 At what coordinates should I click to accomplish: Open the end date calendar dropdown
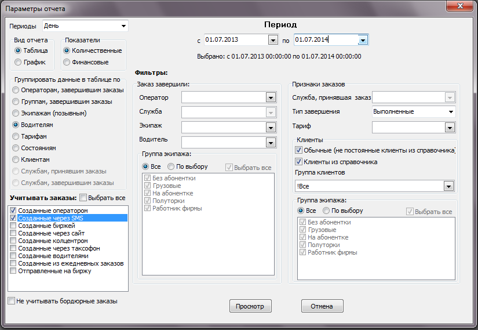(x=363, y=40)
